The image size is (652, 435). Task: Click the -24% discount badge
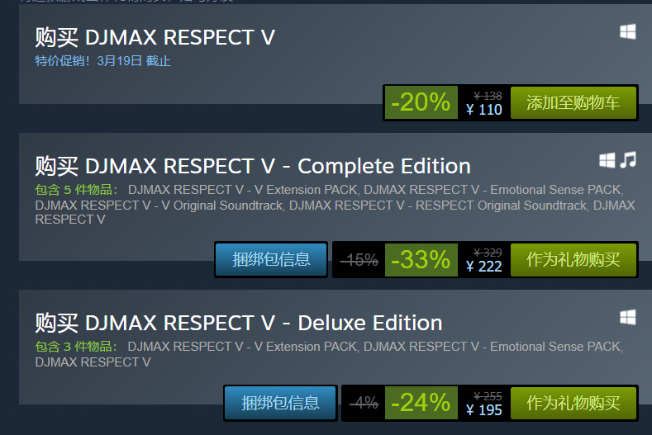(421, 403)
